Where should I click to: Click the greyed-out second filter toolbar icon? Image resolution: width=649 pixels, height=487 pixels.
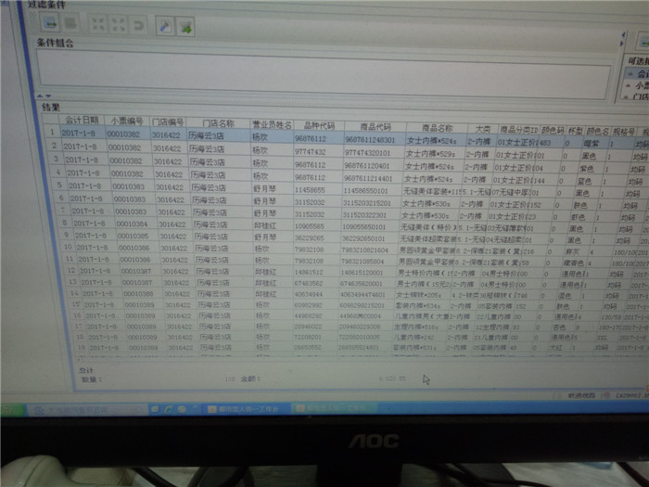(70, 21)
